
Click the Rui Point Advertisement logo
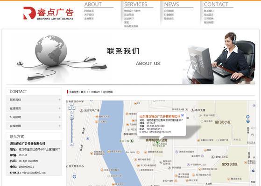tap(49, 13)
